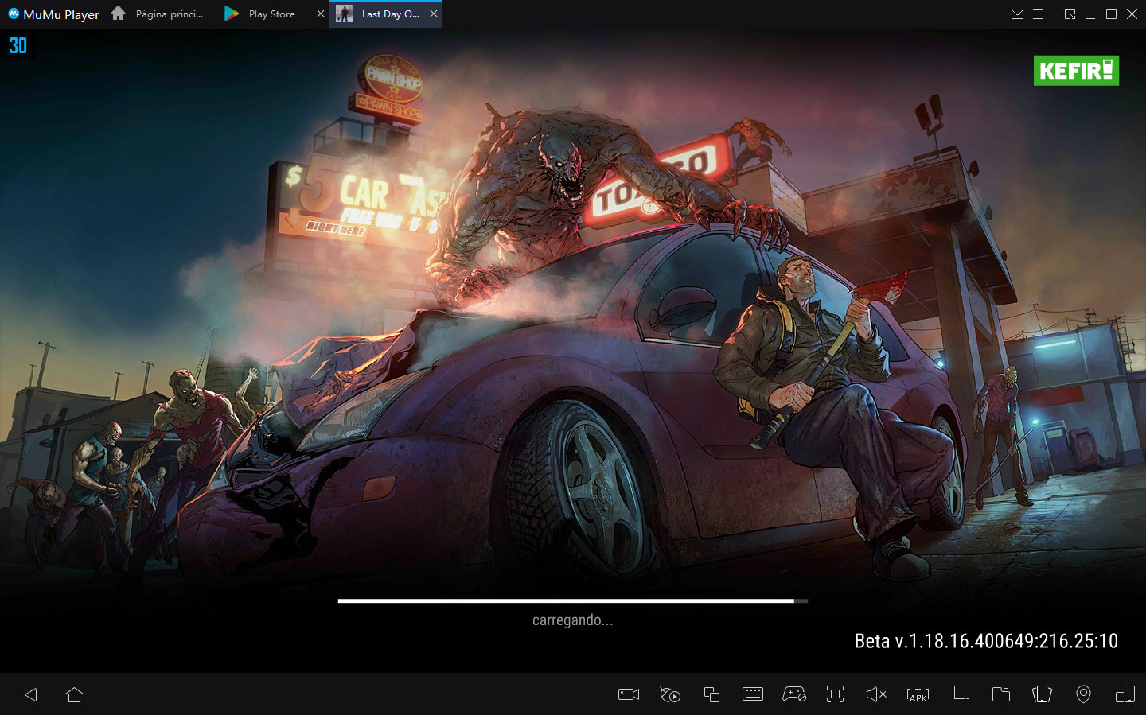Open the shared folder
Image resolution: width=1146 pixels, height=715 pixels.
[x=1000, y=694]
